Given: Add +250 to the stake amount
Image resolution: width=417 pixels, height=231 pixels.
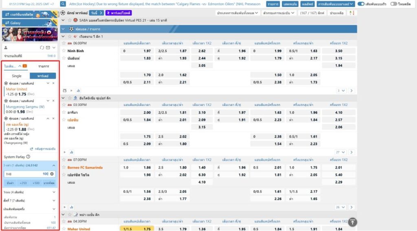Looking at the screenshot, I should tap(23, 183).
